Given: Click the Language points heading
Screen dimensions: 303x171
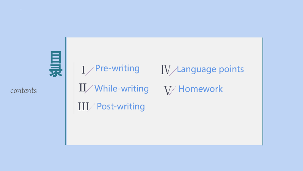Looking at the screenshot, I should click(210, 69).
